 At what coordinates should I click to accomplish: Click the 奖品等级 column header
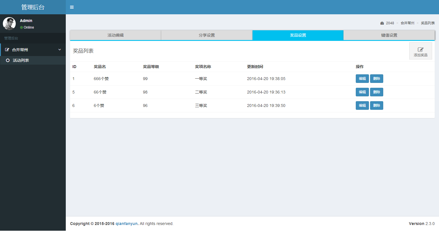(x=151, y=67)
